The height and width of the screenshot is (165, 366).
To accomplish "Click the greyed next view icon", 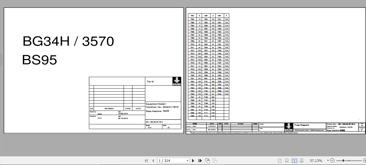I will [215, 161].
